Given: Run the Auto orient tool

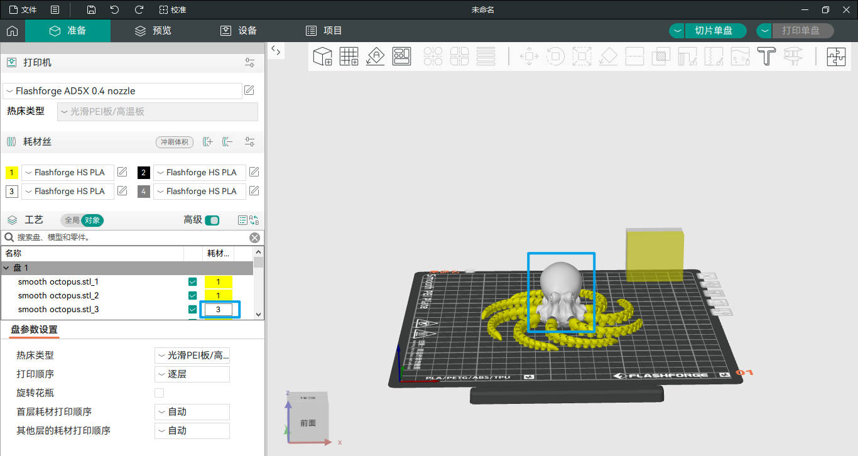Looking at the screenshot, I should pyautogui.click(x=375, y=57).
